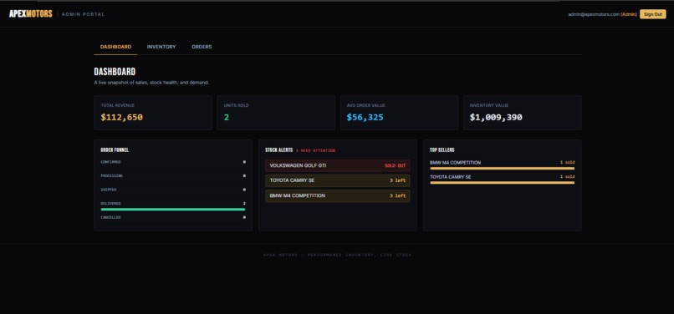Switch to the Dashboard tab
674x314 pixels.
[115, 47]
